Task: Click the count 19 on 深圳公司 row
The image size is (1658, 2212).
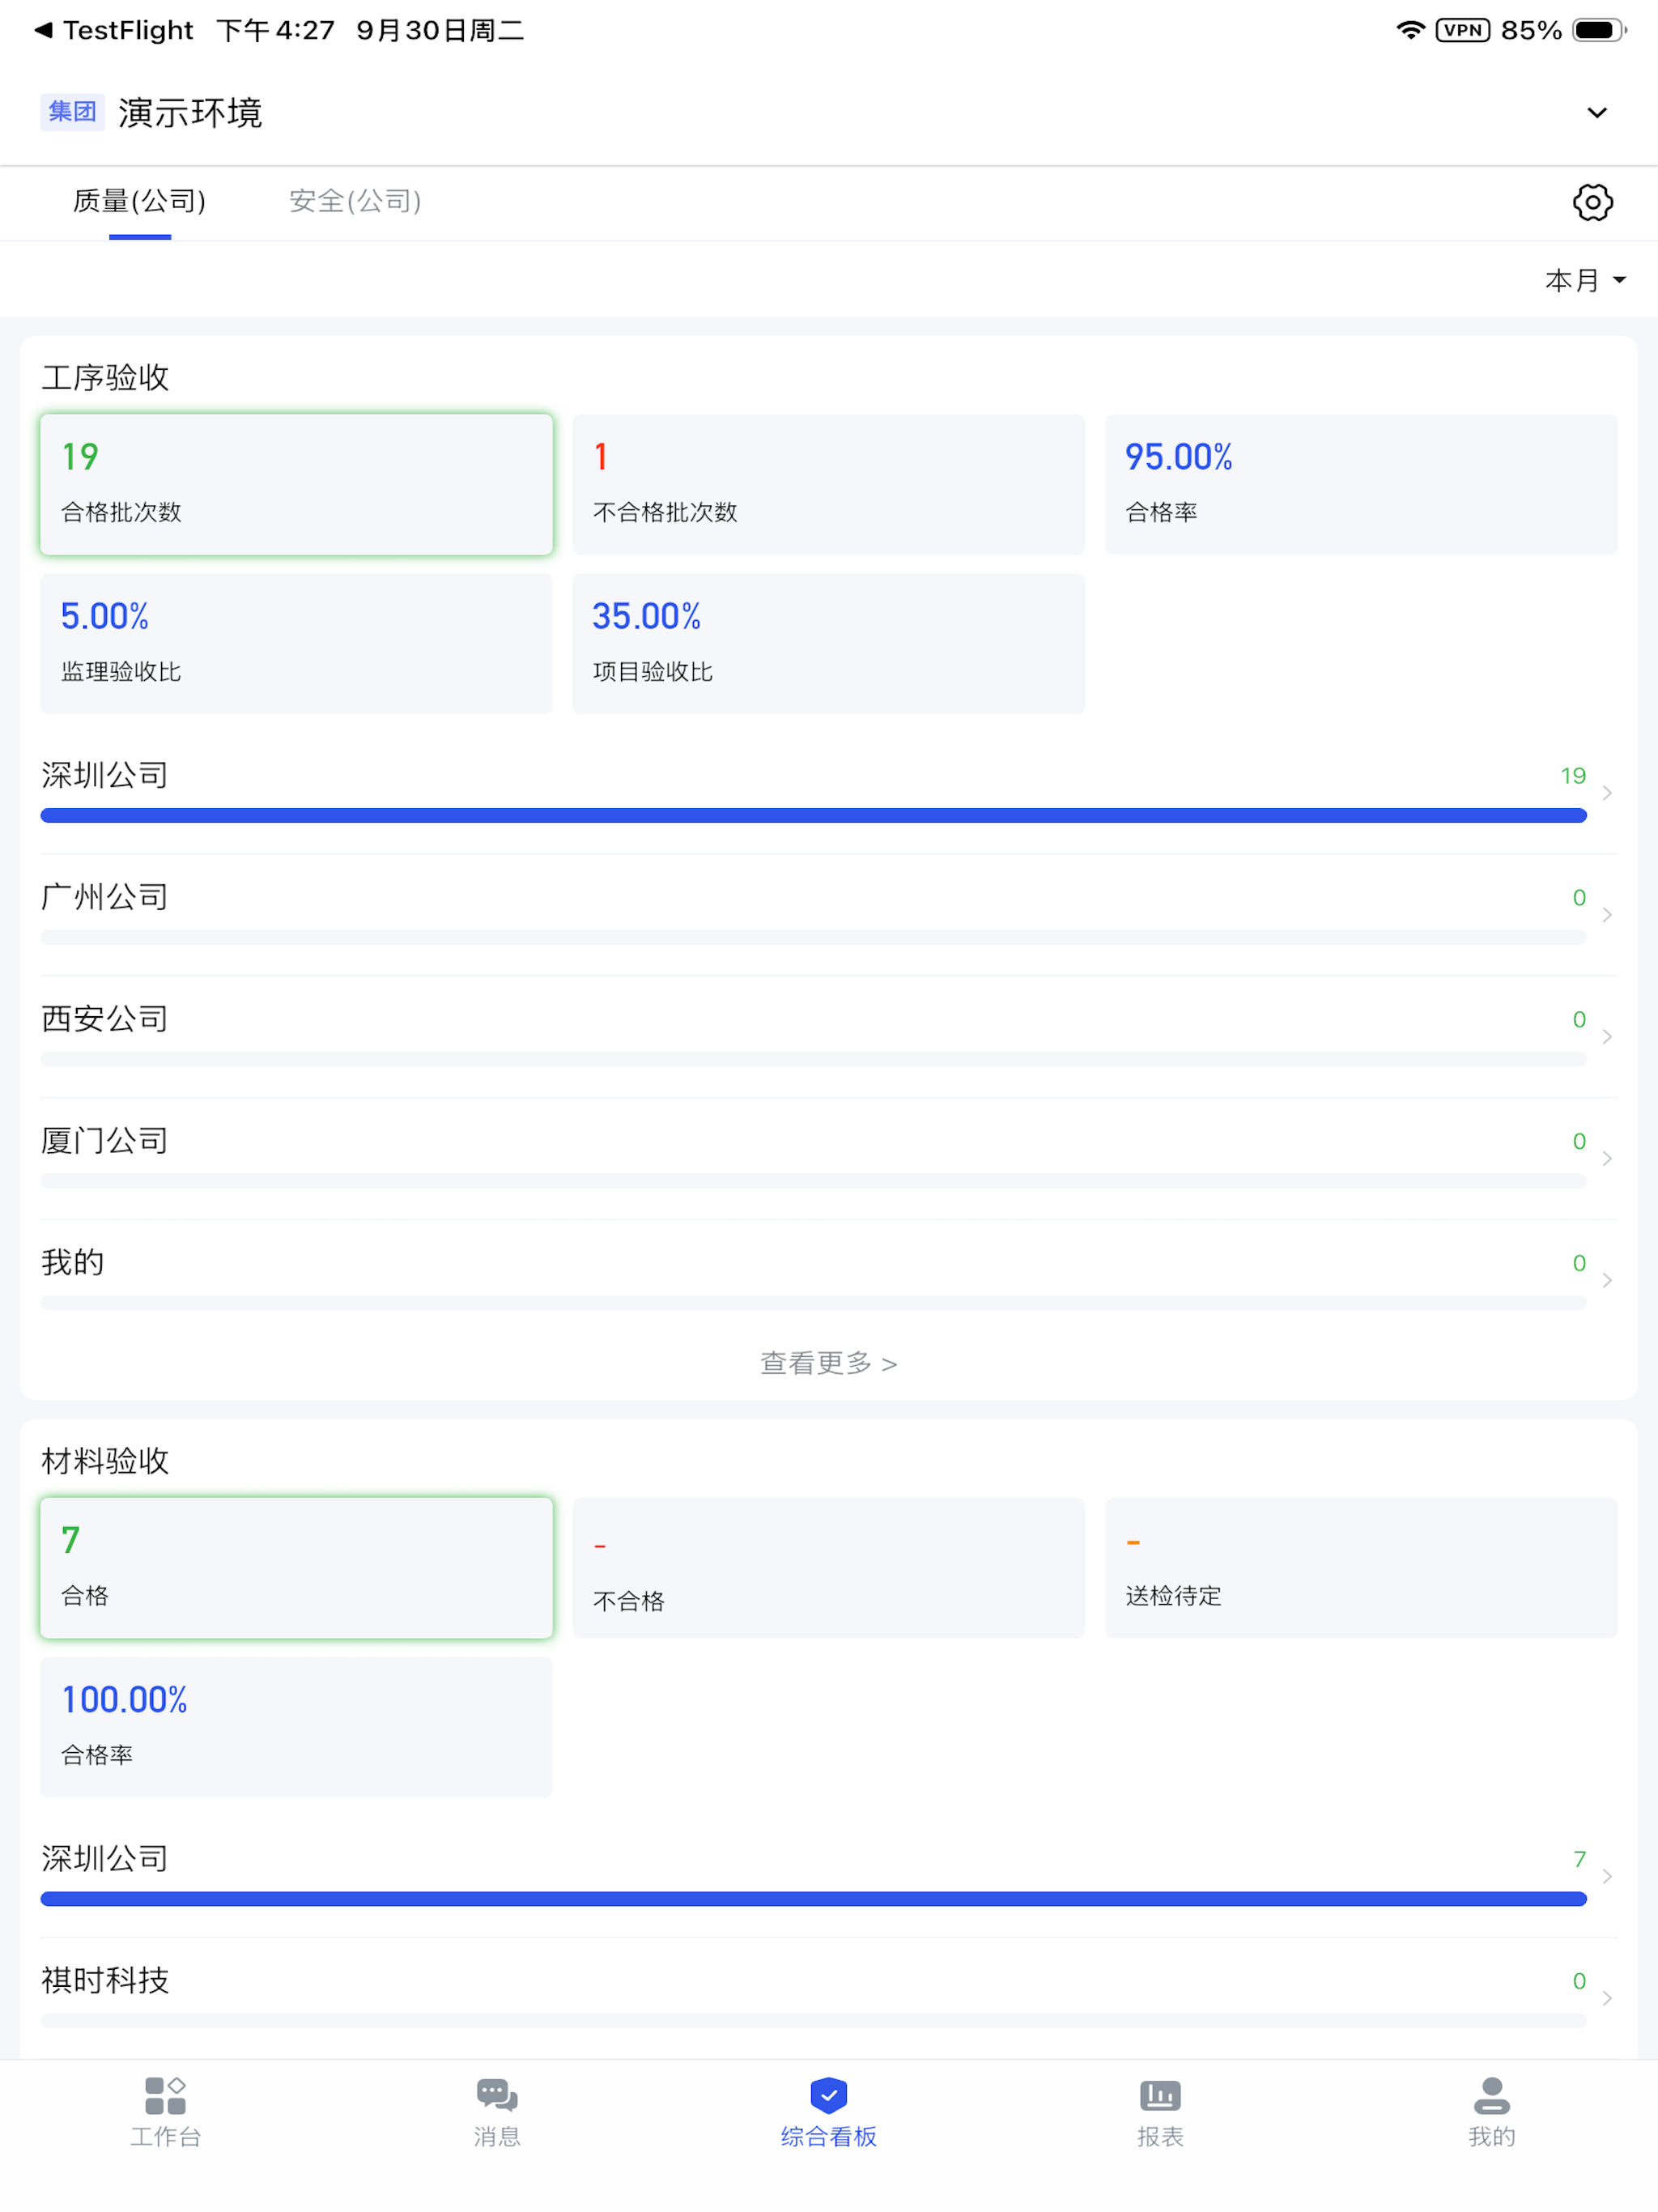Action: tap(1573, 776)
